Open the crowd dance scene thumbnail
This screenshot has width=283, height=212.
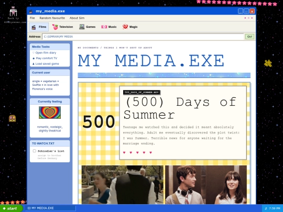point(122,185)
